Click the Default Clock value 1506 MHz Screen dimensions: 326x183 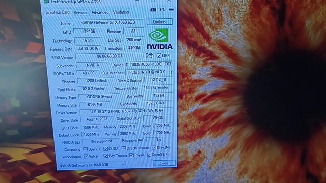tap(91, 134)
